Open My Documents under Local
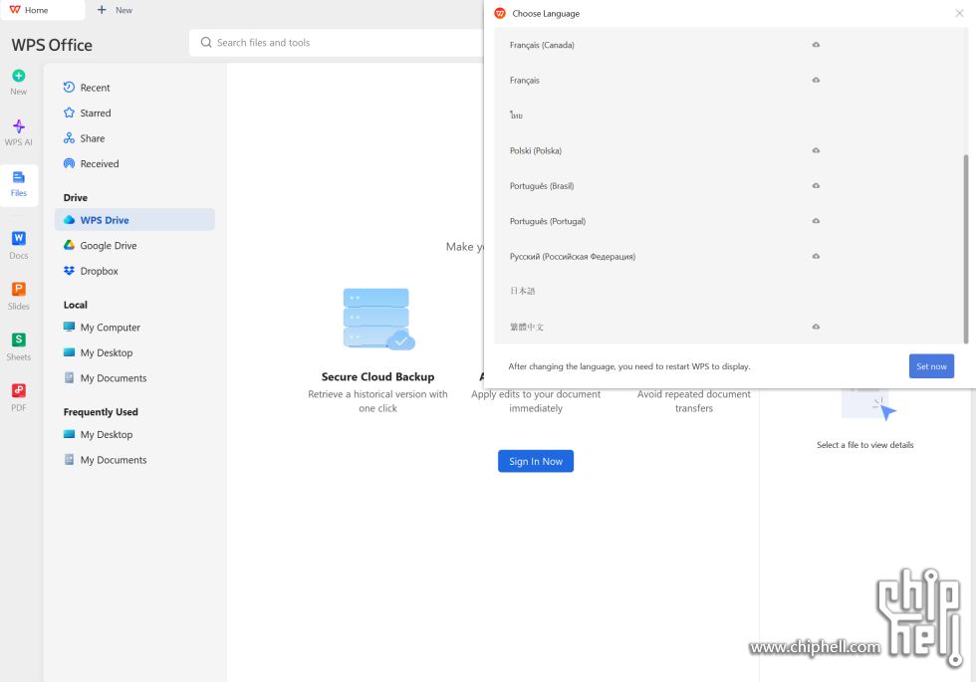976x682 pixels. (106, 379)
